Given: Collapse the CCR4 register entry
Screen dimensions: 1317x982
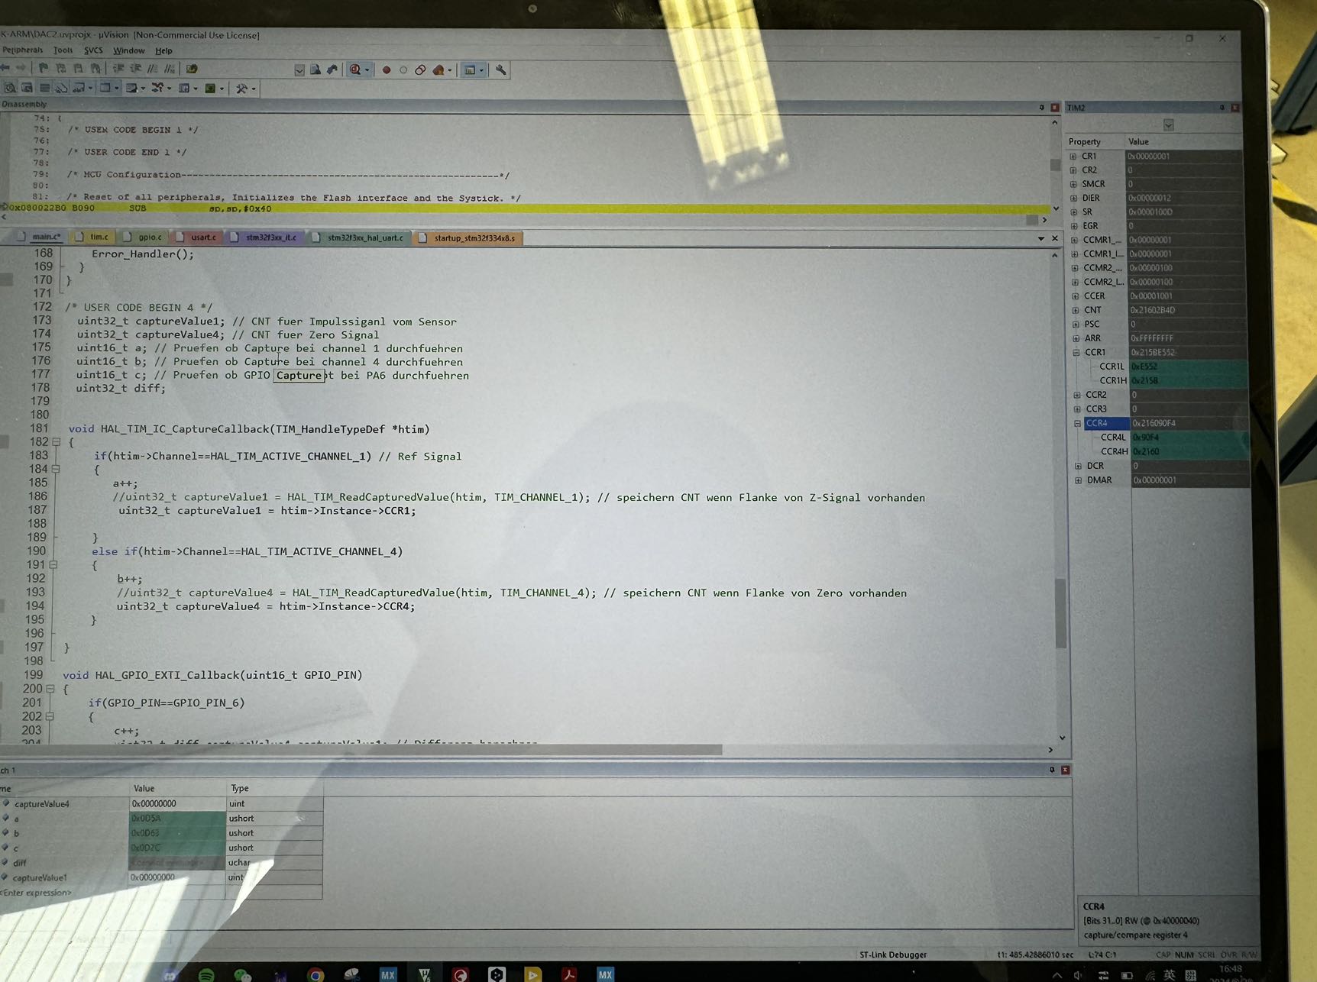Looking at the screenshot, I should pyautogui.click(x=1076, y=423).
